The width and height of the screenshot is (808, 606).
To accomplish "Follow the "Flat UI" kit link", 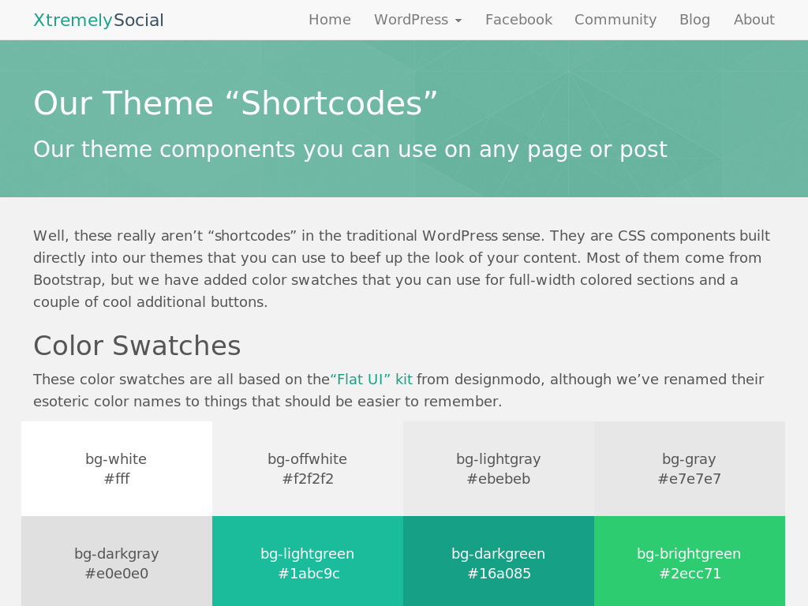I will (371, 380).
